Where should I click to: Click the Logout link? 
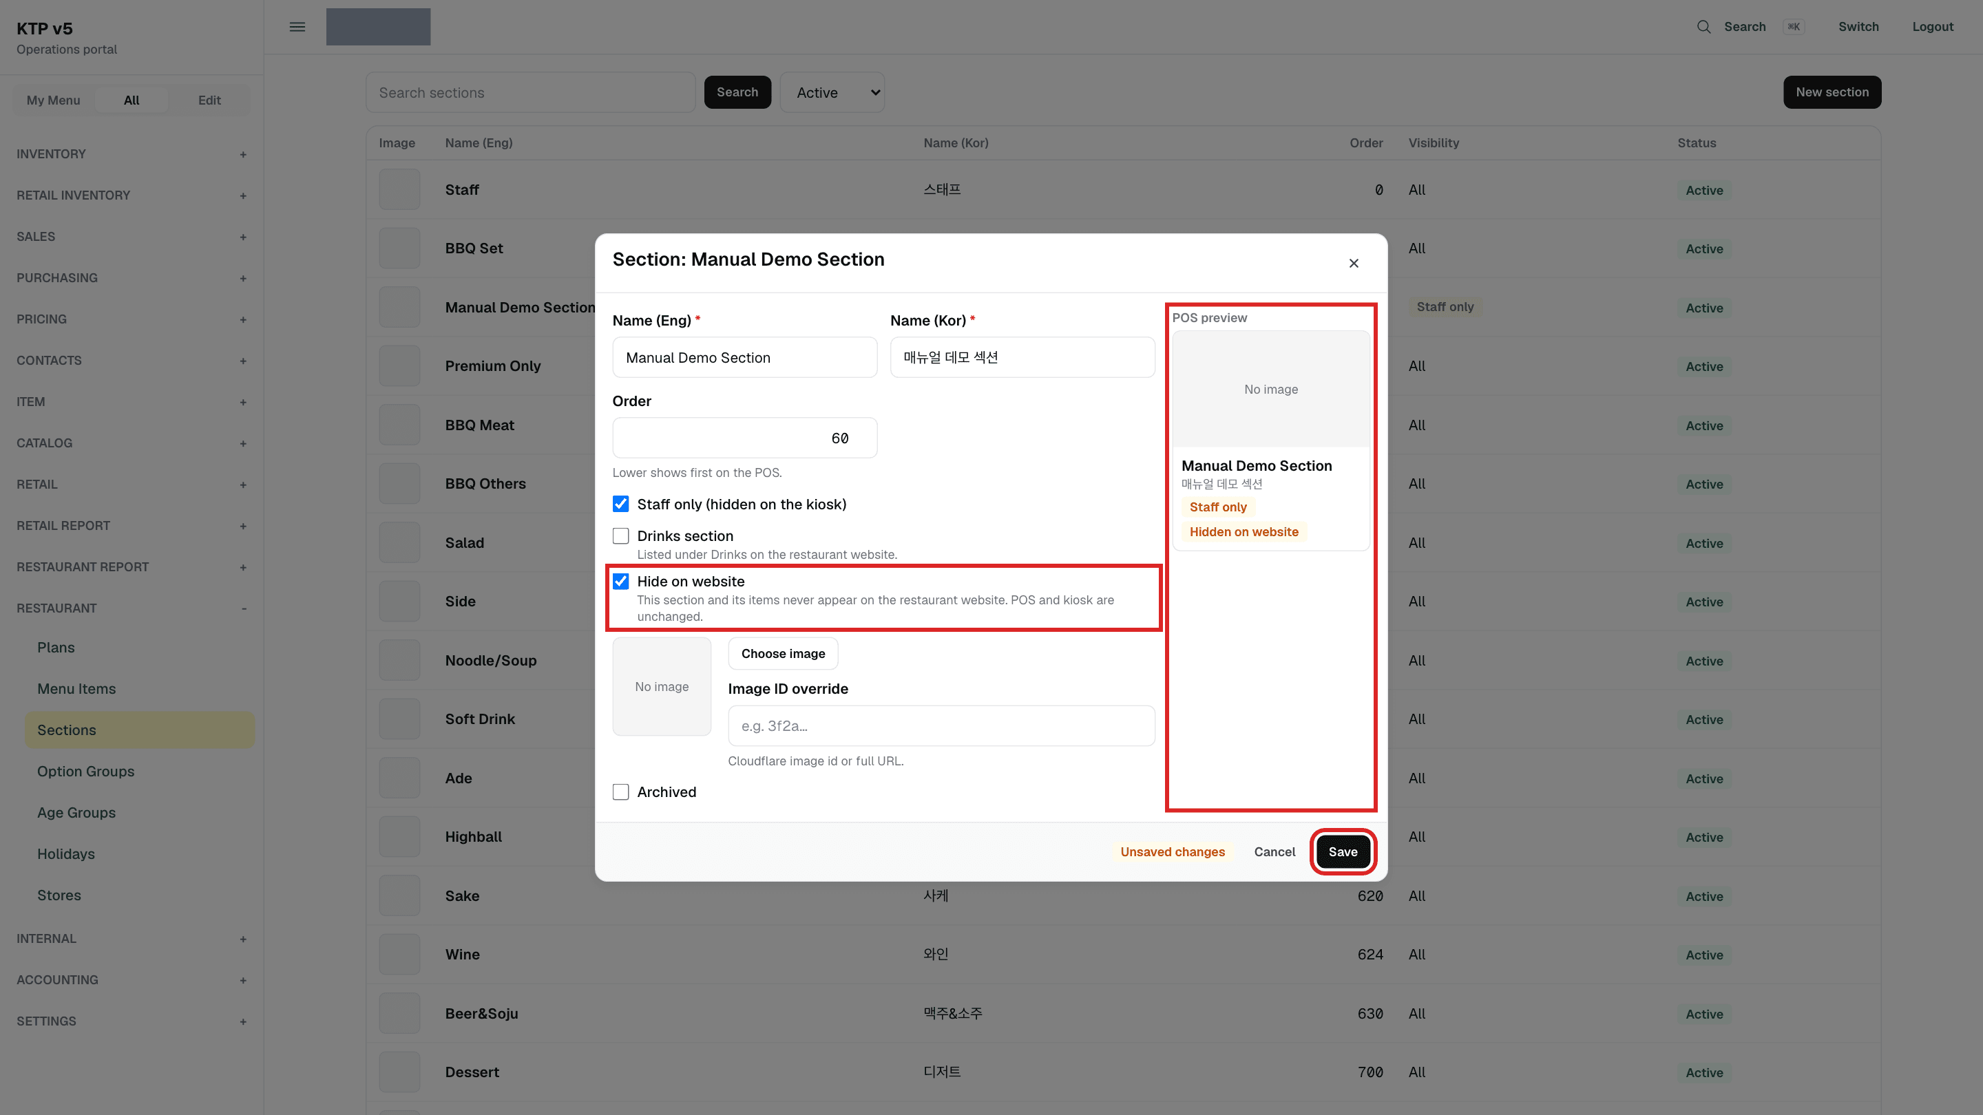[x=1932, y=27]
